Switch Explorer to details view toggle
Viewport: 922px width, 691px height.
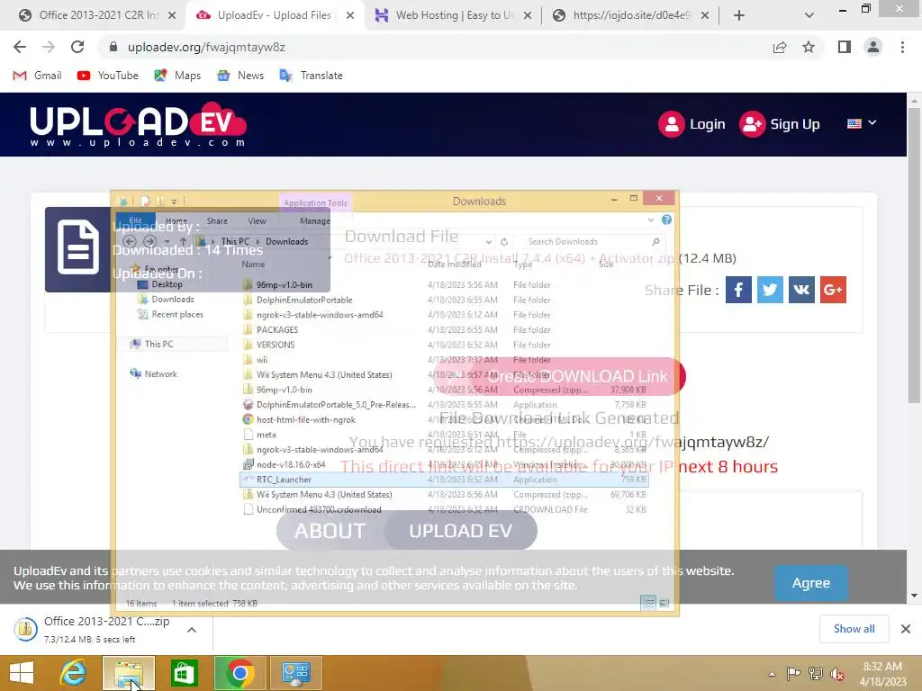[x=648, y=603]
